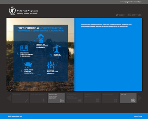Image resolution: width=148 pixels, height=119 pixels.
Task: Click the globe icon on Partnerships tab
Action: click(x=115, y=101)
